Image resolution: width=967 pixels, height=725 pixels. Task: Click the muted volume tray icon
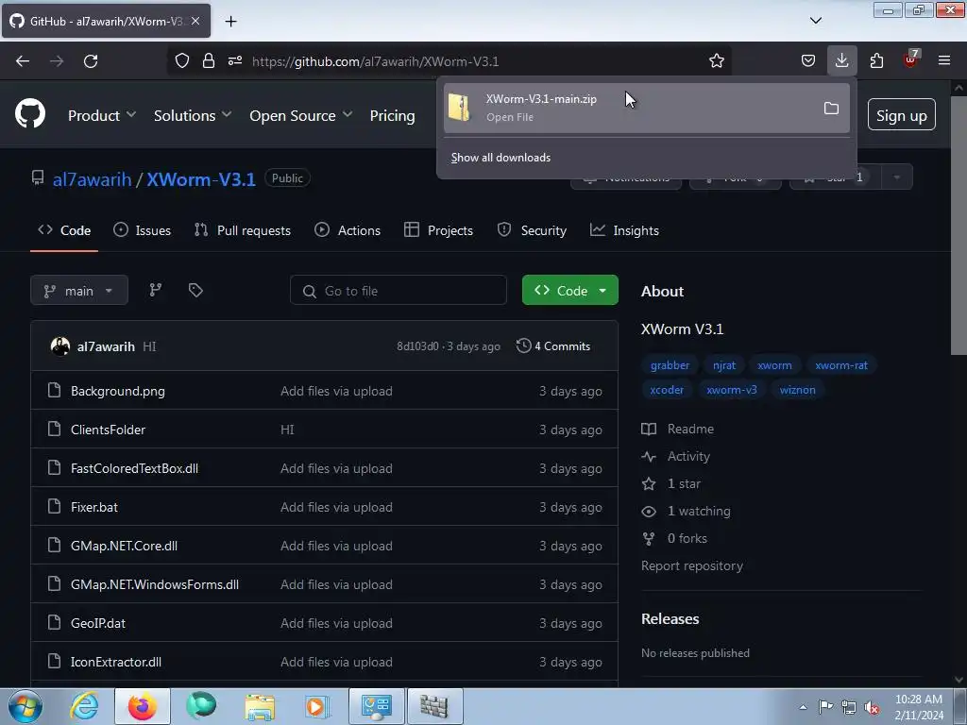(872, 707)
